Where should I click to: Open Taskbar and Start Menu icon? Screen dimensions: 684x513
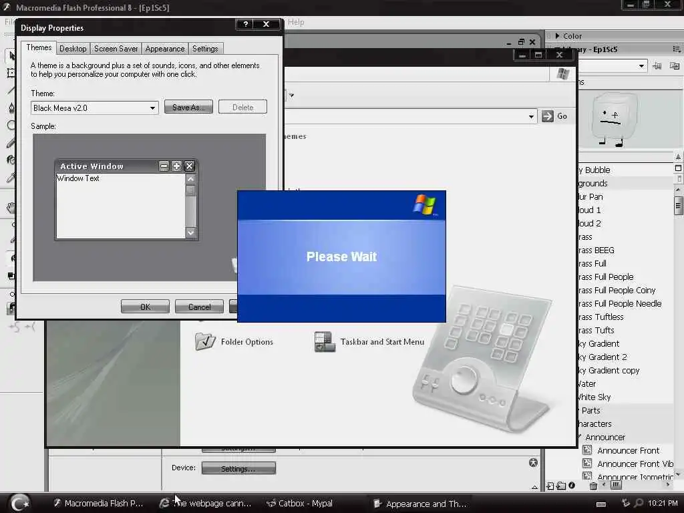coord(325,341)
